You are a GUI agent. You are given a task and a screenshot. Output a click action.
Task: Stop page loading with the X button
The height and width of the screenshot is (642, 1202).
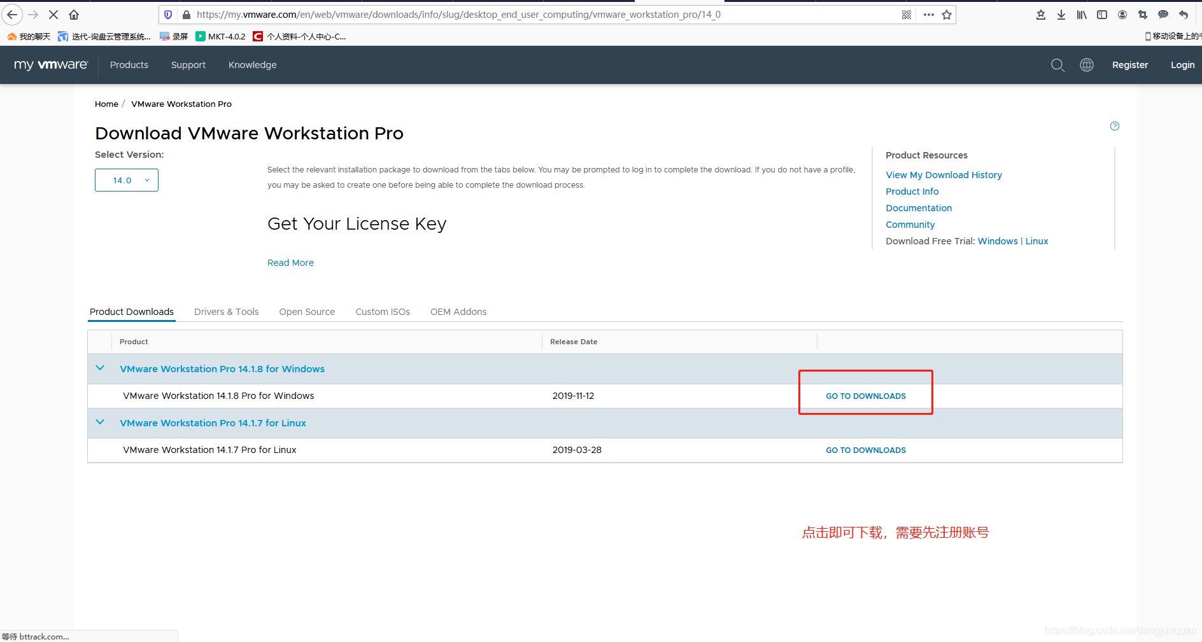tap(53, 14)
